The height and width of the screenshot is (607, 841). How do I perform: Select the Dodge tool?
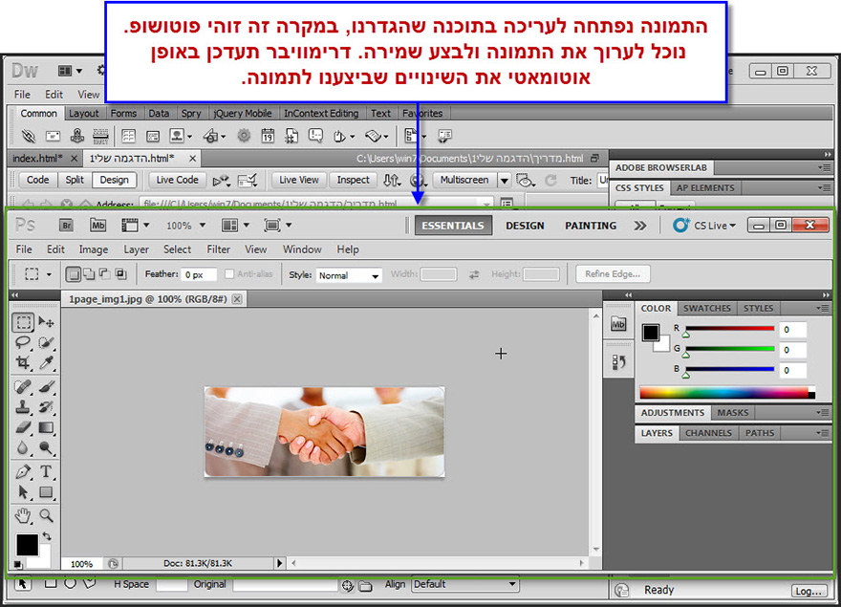[x=46, y=447]
